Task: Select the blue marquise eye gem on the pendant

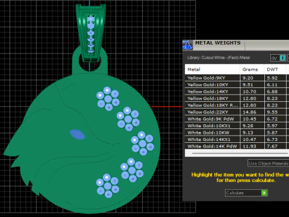Action: coord(78,134)
